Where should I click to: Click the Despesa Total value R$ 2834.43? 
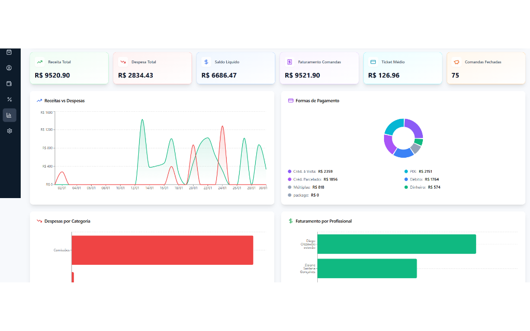coord(136,76)
